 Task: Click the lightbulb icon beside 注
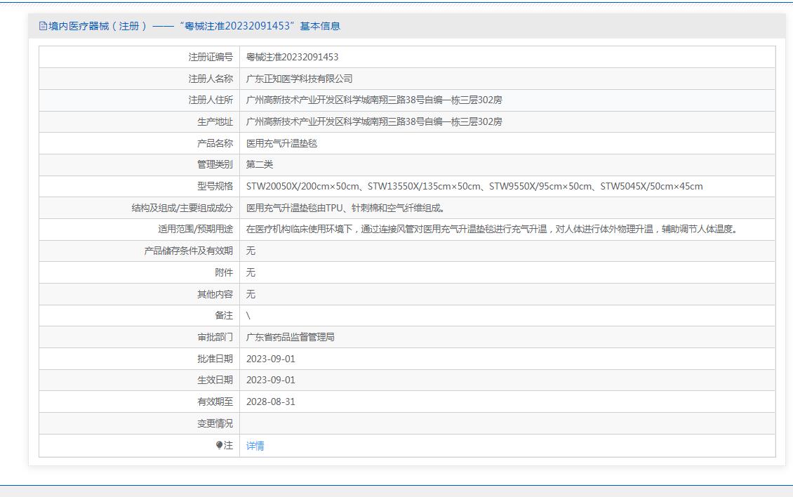pos(220,445)
